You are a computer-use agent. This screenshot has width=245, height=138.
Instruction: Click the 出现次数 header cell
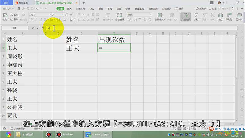point(114,39)
